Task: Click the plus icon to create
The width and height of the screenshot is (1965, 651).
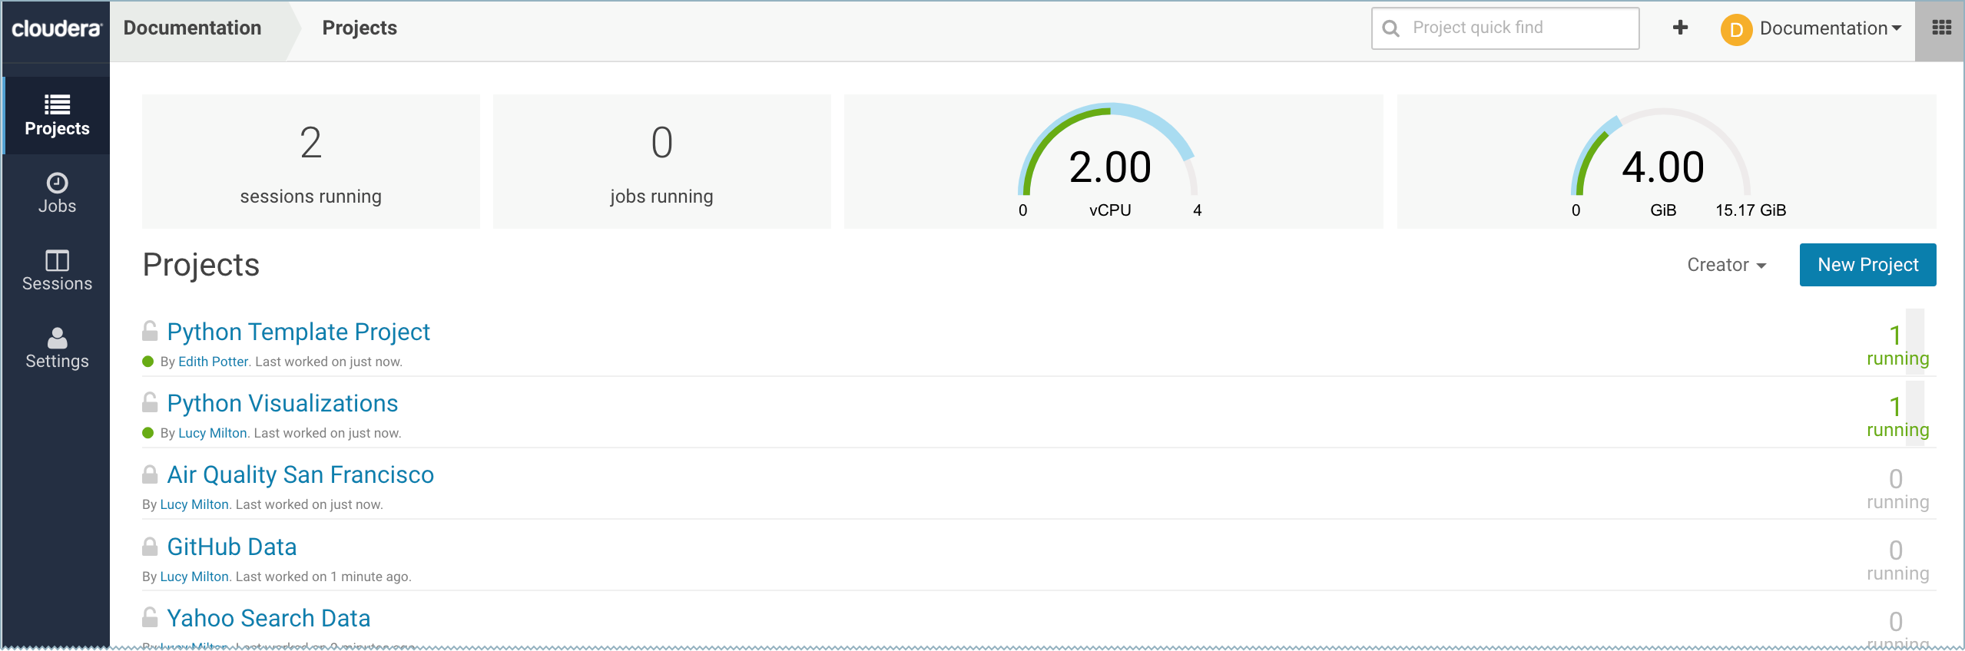Action: pyautogui.click(x=1680, y=28)
